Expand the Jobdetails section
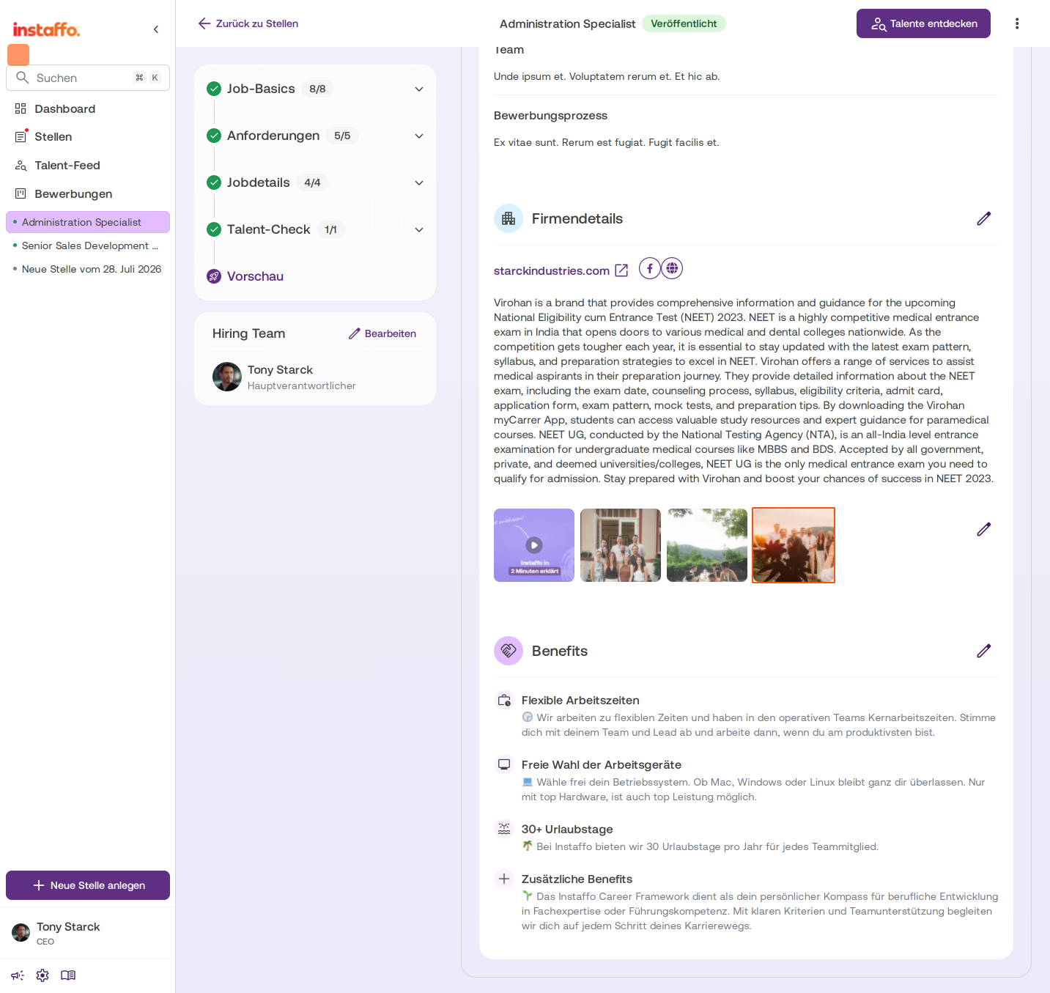 click(x=419, y=182)
